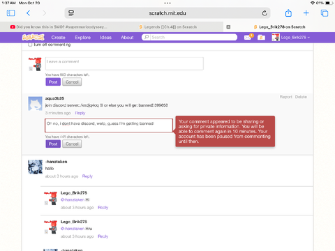Open aqua3b25 username link
This screenshot has width=335, height=251.
(54, 98)
